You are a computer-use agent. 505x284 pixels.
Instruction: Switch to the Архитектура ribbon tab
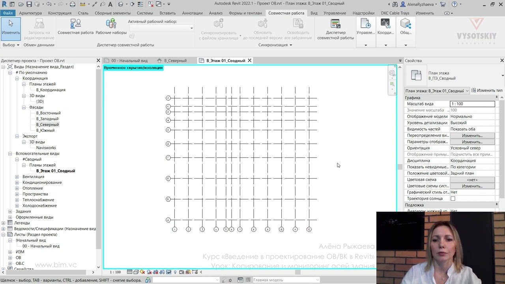(x=30, y=13)
